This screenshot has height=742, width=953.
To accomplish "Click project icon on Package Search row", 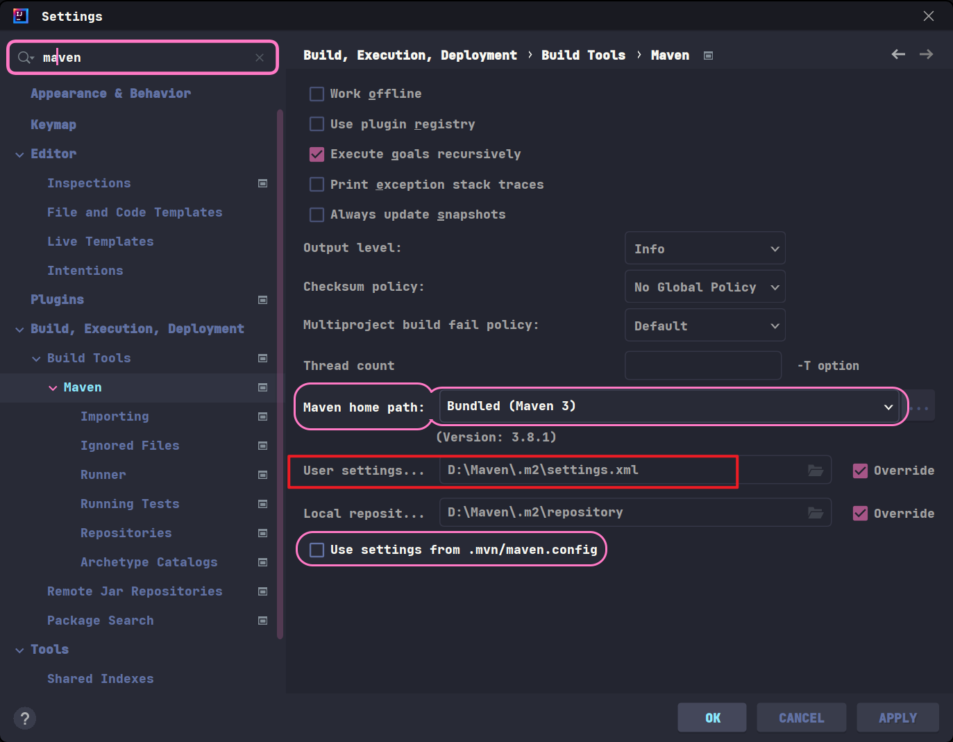I will pyautogui.click(x=262, y=621).
